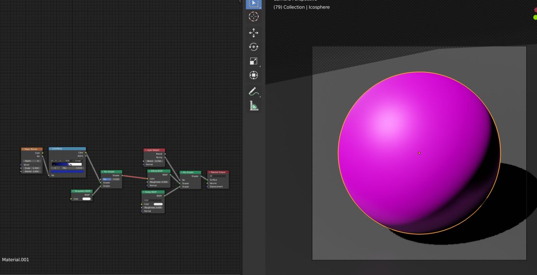This screenshot has width=537, height=275.
Task: Select the Annotate tool
Action: click(253, 91)
